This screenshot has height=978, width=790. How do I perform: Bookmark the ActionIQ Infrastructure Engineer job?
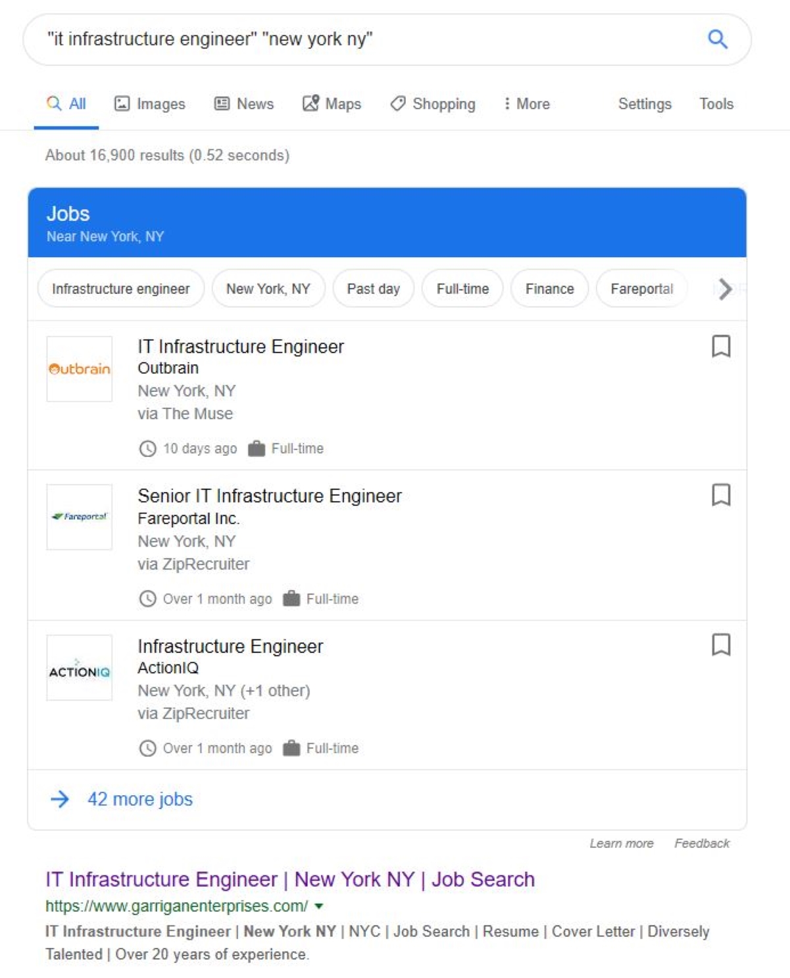click(721, 645)
